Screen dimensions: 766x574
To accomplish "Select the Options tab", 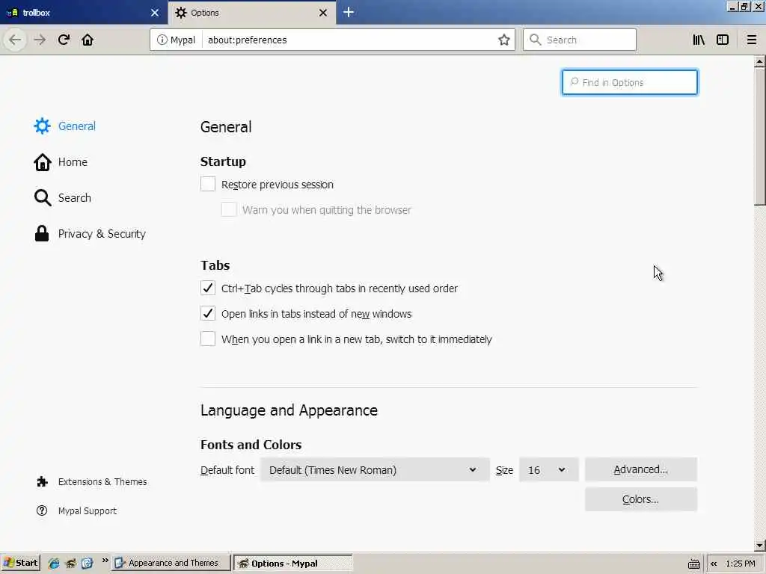I will (245, 13).
